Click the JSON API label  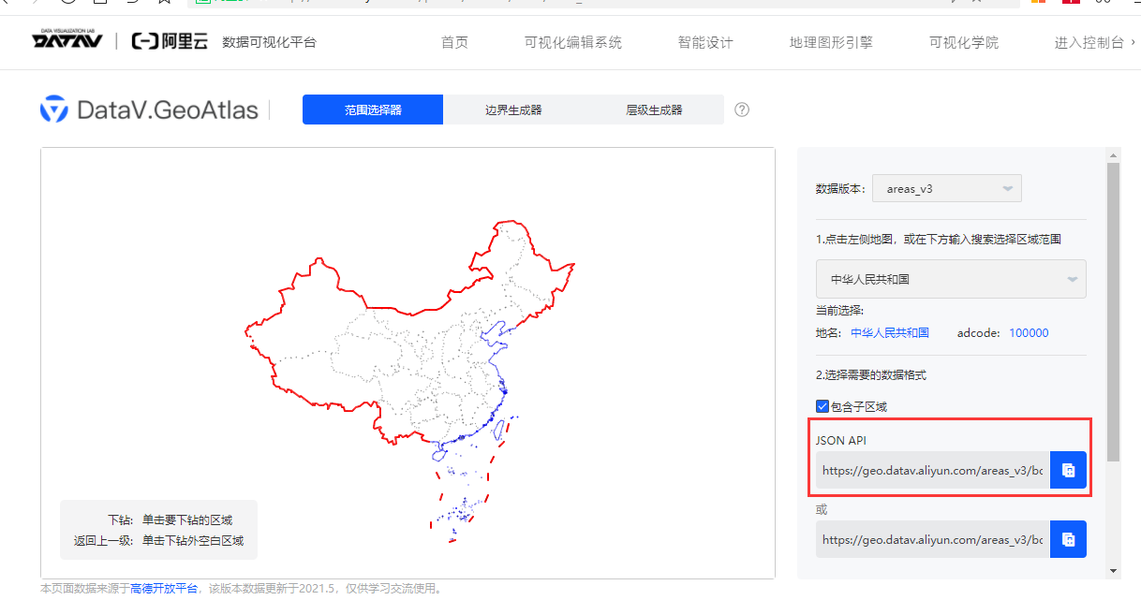point(842,440)
